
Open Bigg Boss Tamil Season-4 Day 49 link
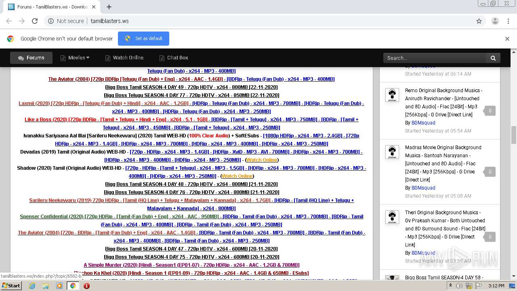(x=191, y=87)
